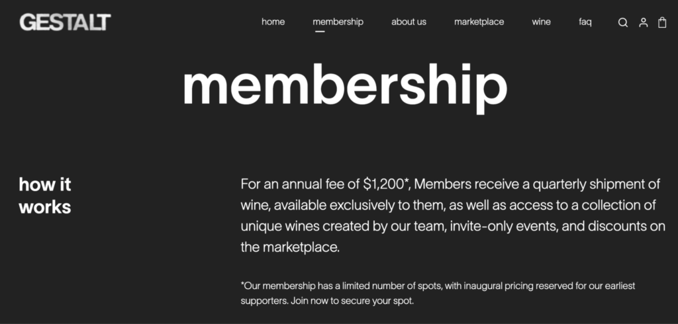Visit the faq page link
The height and width of the screenshot is (324, 678).
(x=585, y=22)
